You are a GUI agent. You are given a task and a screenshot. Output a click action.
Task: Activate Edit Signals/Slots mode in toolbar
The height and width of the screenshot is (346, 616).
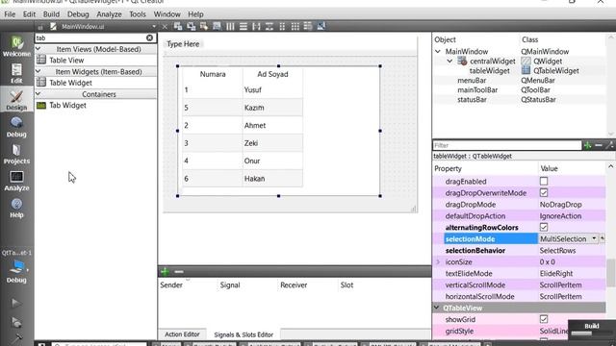click(192, 26)
